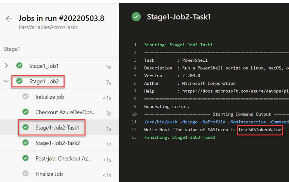Click the green check icon beside Stage1_Job1
289x182 pixels.
(19, 65)
